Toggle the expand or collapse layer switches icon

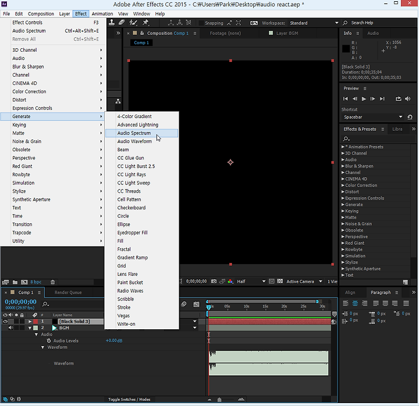[5, 400]
